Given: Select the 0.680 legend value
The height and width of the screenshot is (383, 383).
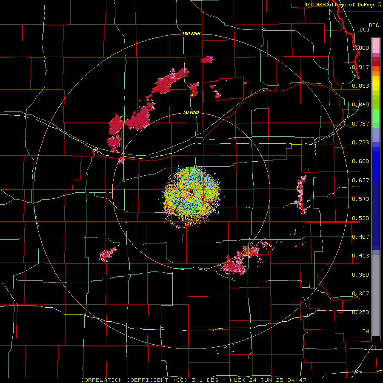Looking at the screenshot, I should [x=360, y=161].
